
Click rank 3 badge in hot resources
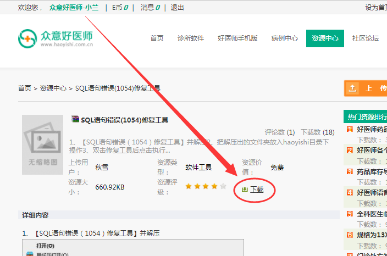coord(350,171)
